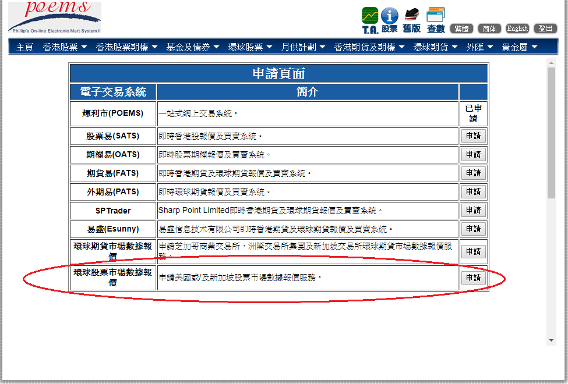The image size is (568, 384).
Task: Expand the 環球期貨 dropdown menu
Action: [435, 47]
